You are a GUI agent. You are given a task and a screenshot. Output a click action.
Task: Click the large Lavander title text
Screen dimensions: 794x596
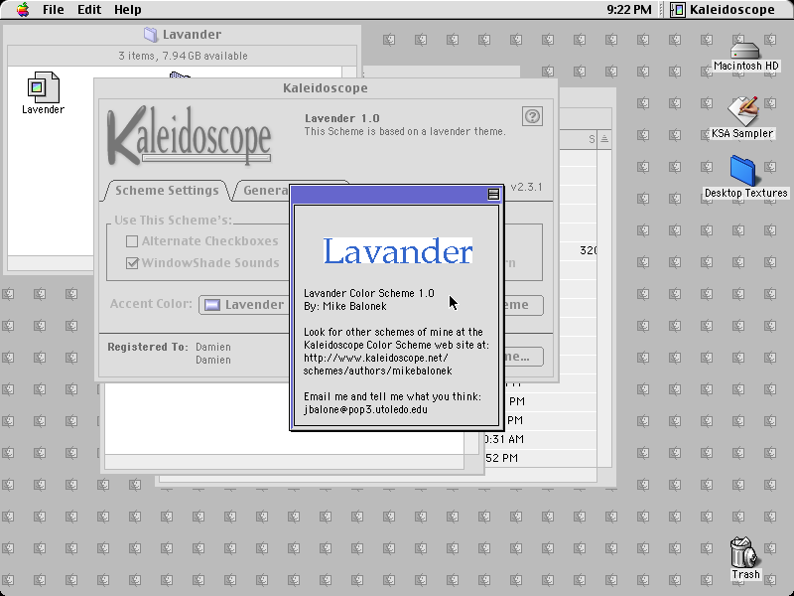click(x=398, y=251)
